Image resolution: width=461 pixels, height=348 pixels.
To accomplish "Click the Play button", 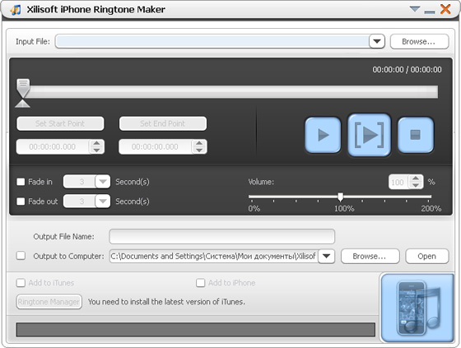I will tap(323, 135).
